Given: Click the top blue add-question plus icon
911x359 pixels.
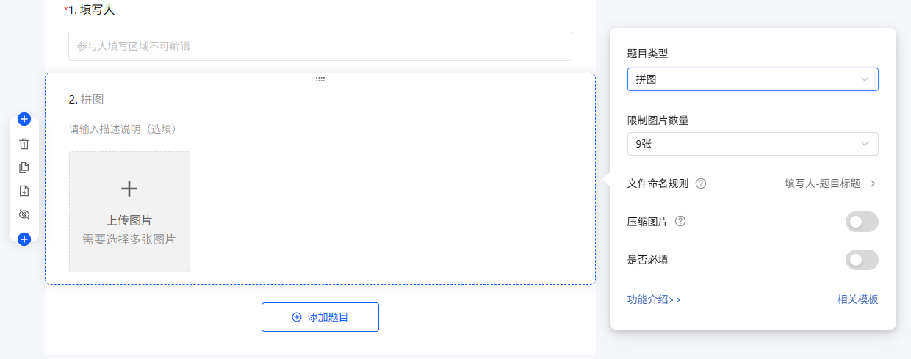Looking at the screenshot, I should tap(24, 119).
